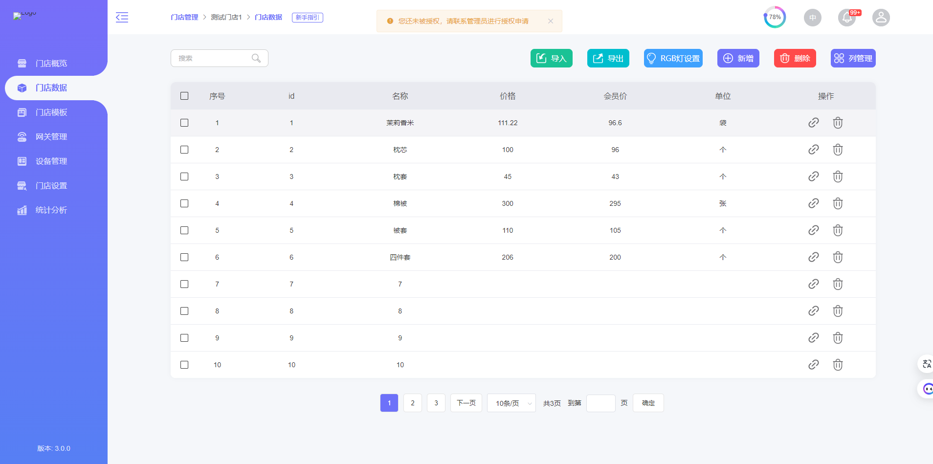Open the chat assistant floating icon
This screenshot has width=933, height=464.
[x=927, y=389]
